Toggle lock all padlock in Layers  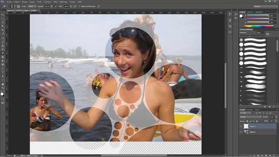(x=257, y=121)
